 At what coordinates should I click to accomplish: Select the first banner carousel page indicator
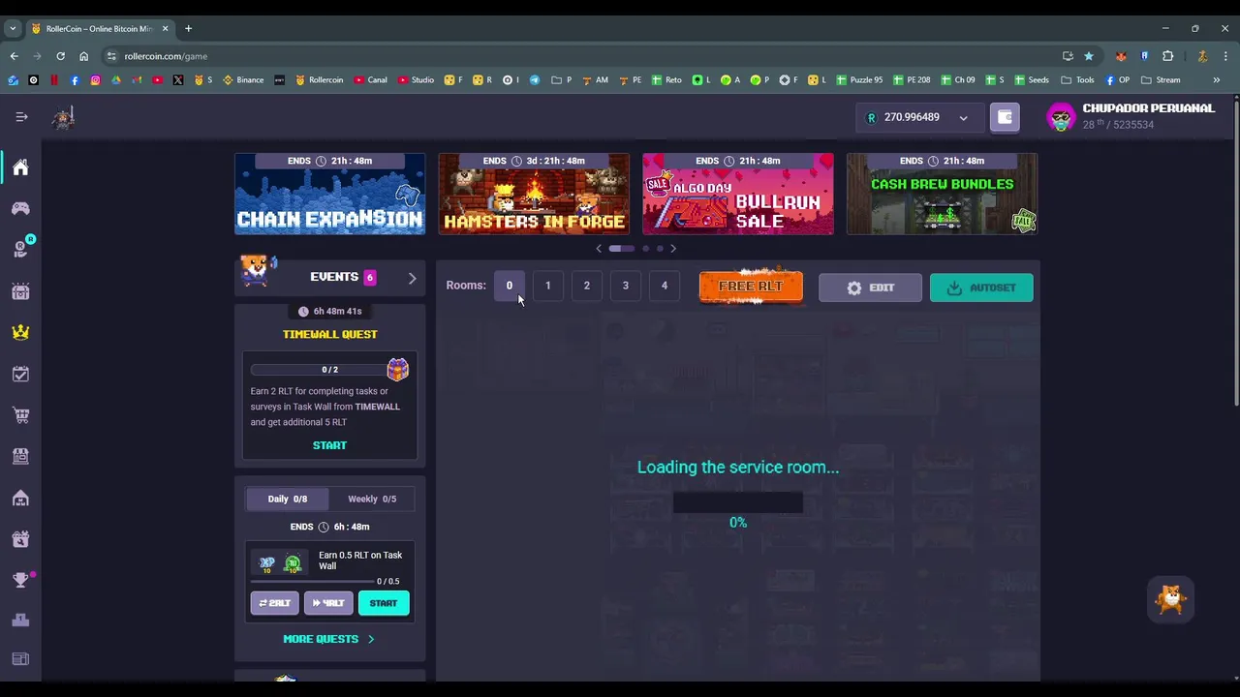pyautogui.click(x=621, y=249)
